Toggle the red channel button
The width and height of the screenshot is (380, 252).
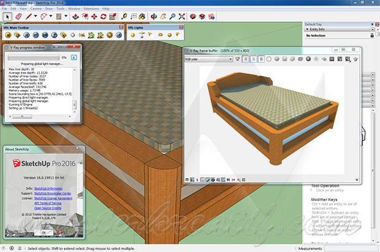244,59
